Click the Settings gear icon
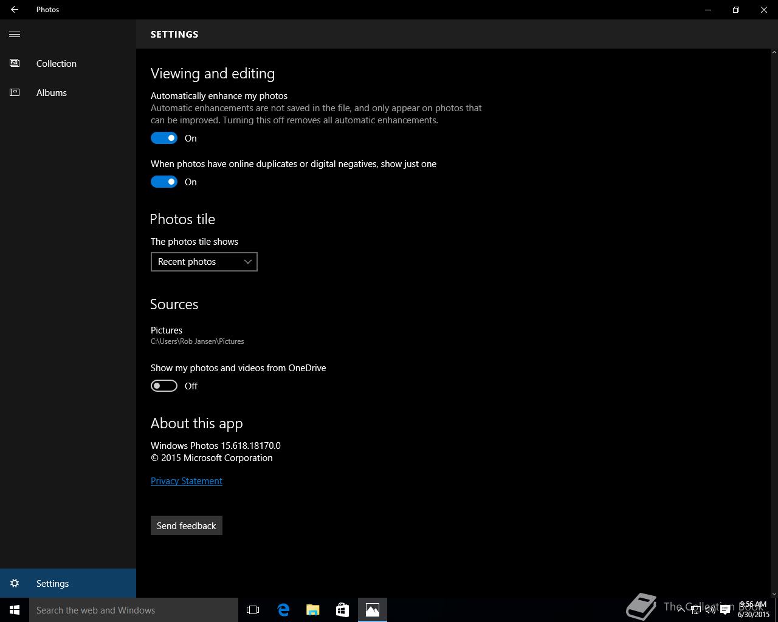The height and width of the screenshot is (622, 778). [x=15, y=583]
